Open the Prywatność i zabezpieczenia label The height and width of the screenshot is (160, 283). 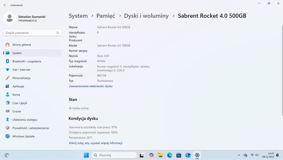pyautogui.click(x=31, y=128)
